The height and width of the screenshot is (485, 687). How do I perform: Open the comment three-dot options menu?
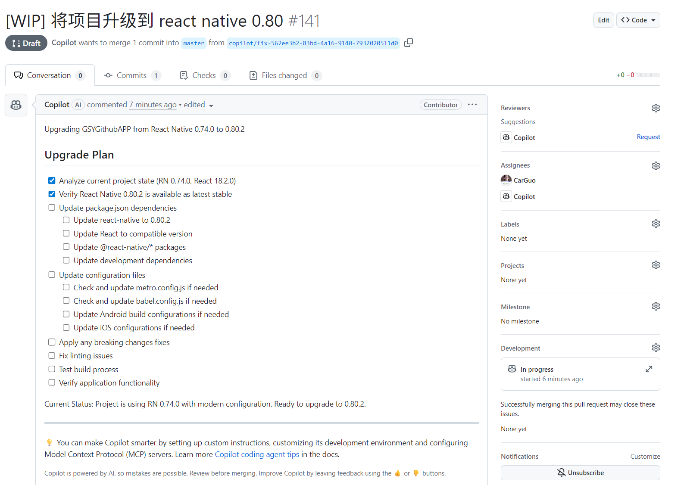pos(472,105)
